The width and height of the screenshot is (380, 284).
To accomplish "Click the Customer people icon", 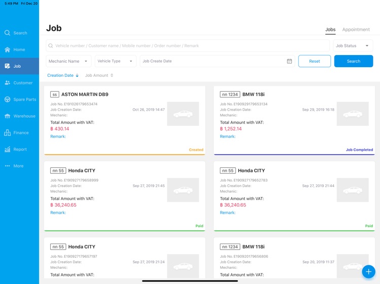I will pos(7,83).
